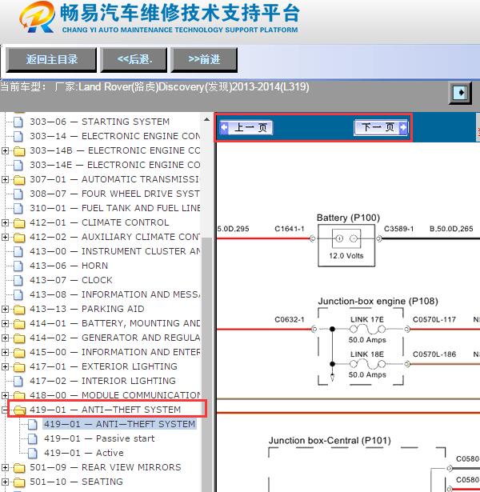Click connector label C0570L-186

pos(434,354)
